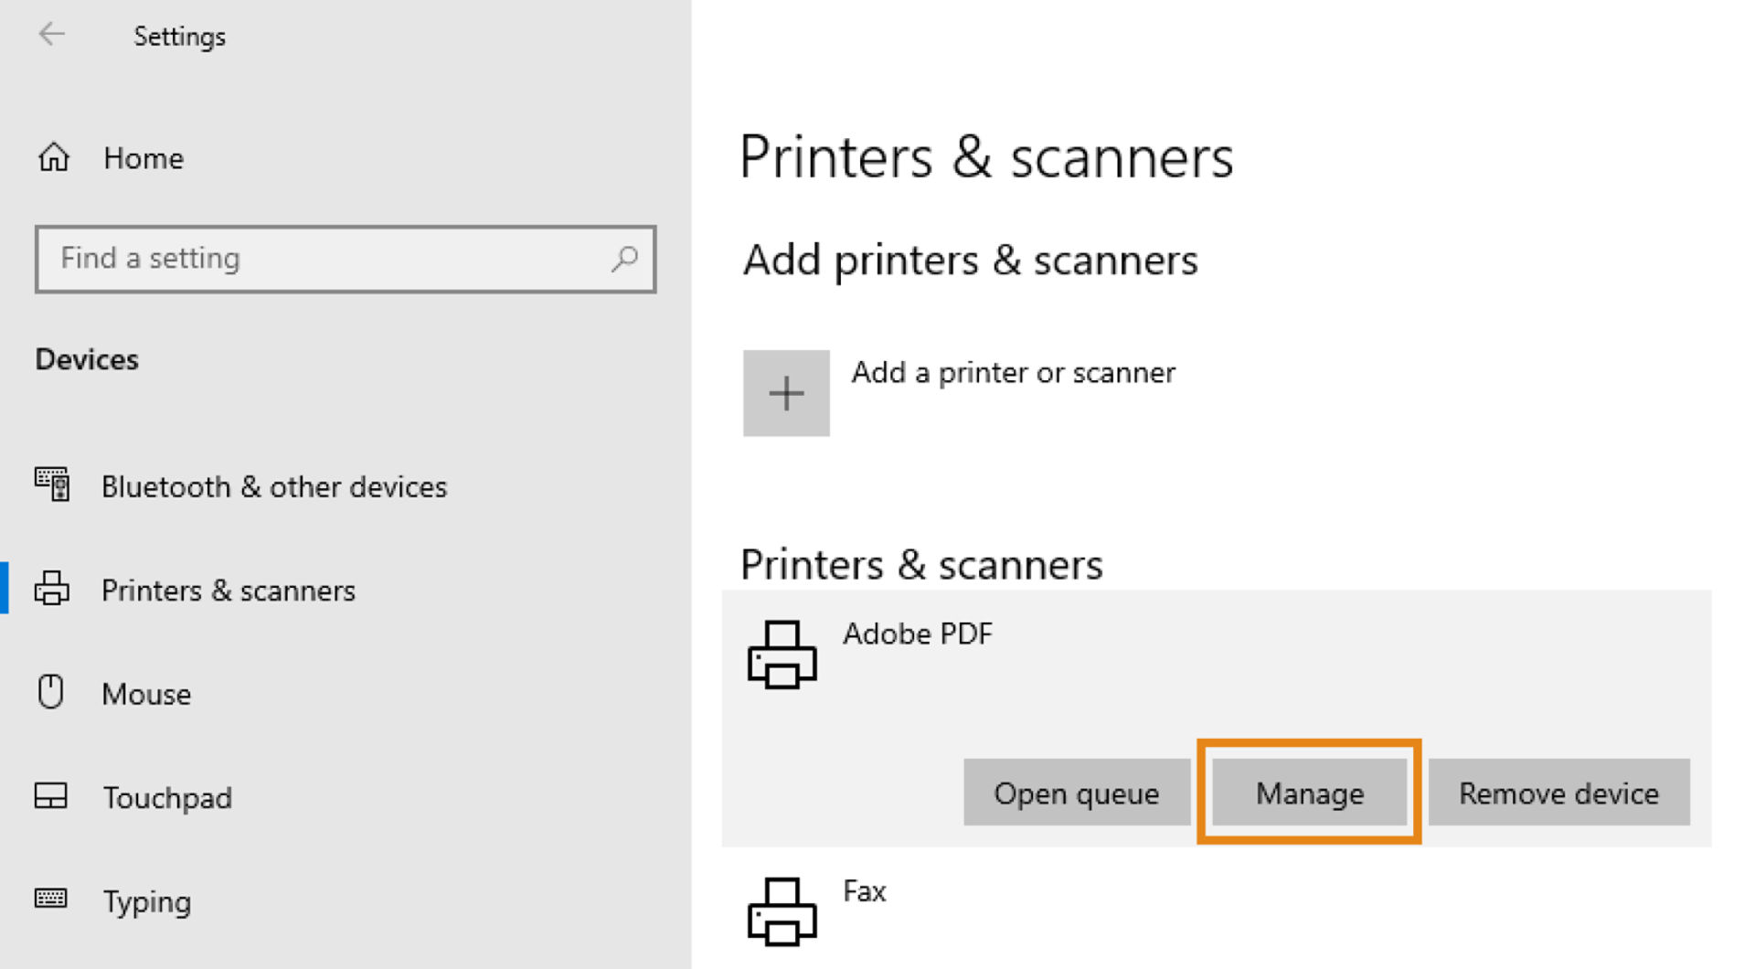1755x969 pixels.
Task: Click the Fax printer icon
Action: point(783,912)
